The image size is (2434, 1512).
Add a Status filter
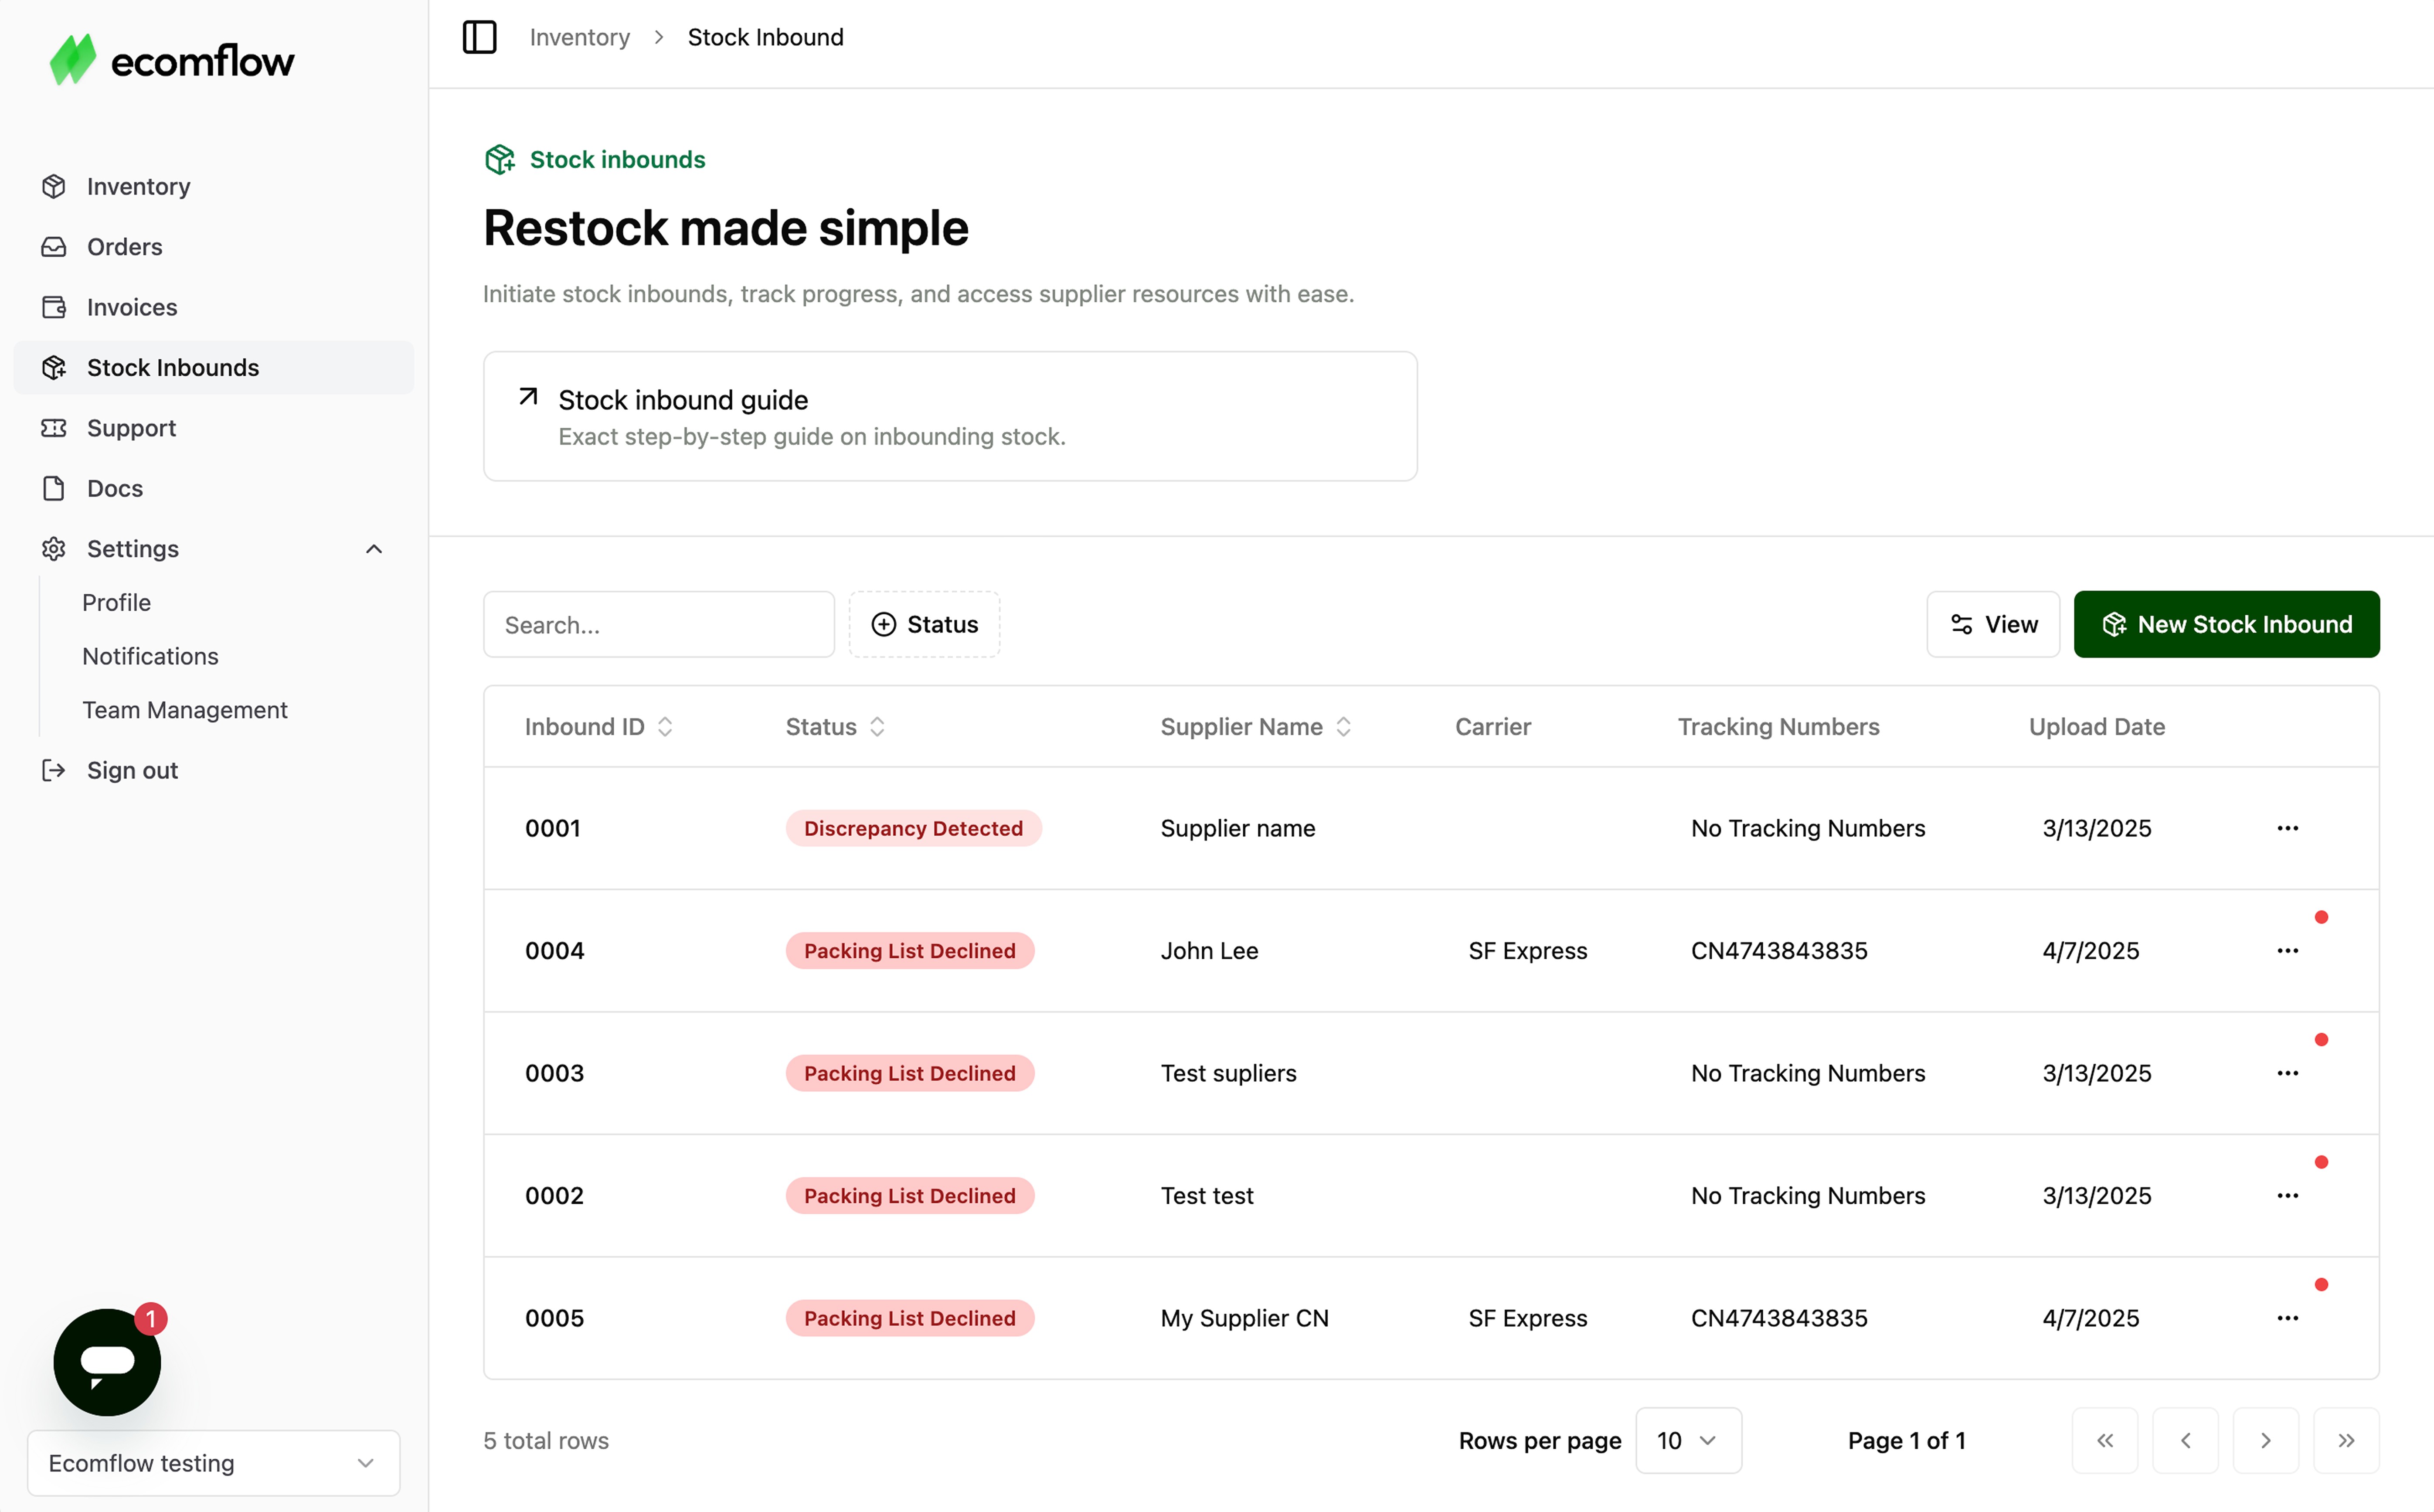(x=924, y=624)
